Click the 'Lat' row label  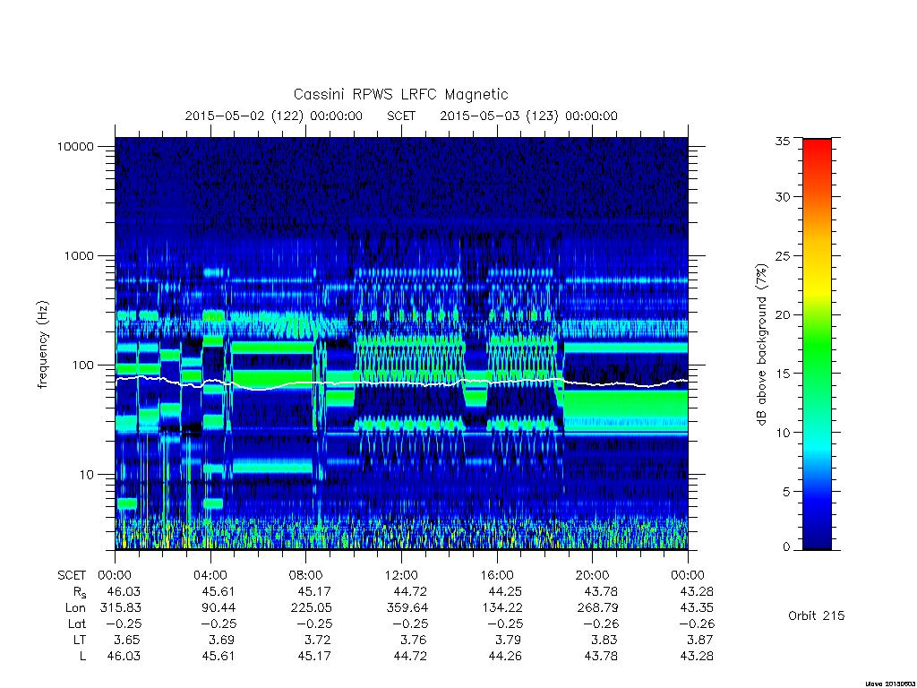point(77,624)
